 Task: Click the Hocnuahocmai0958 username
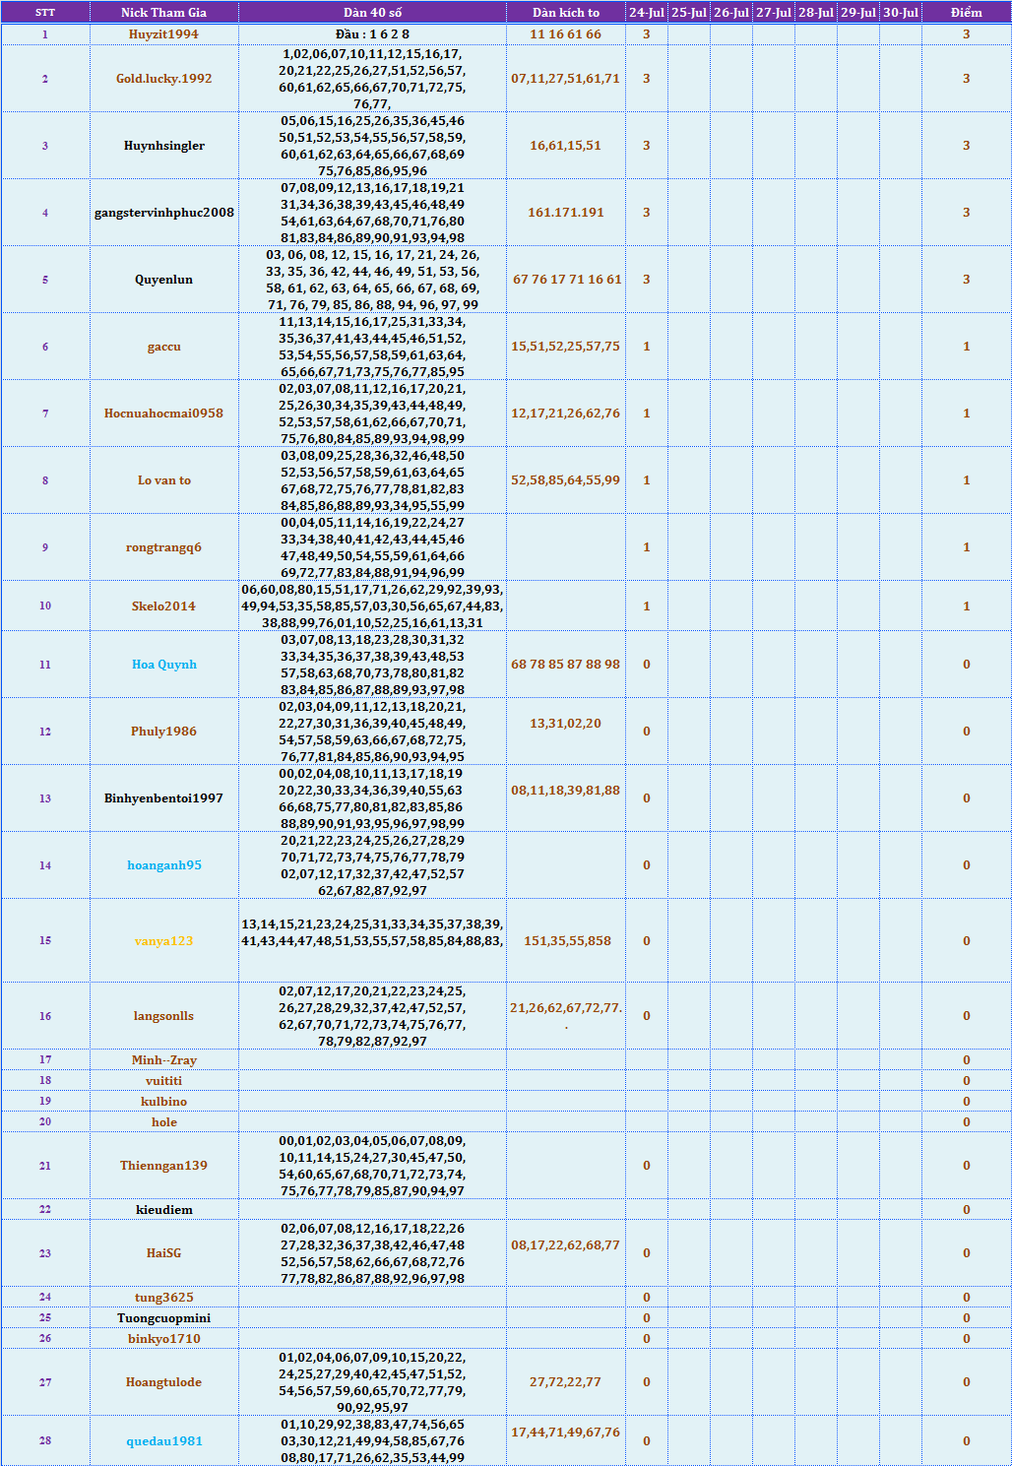click(x=163, y=414)
